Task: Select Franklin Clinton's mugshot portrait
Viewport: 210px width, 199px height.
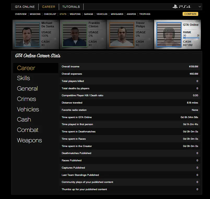Action: 74,35
